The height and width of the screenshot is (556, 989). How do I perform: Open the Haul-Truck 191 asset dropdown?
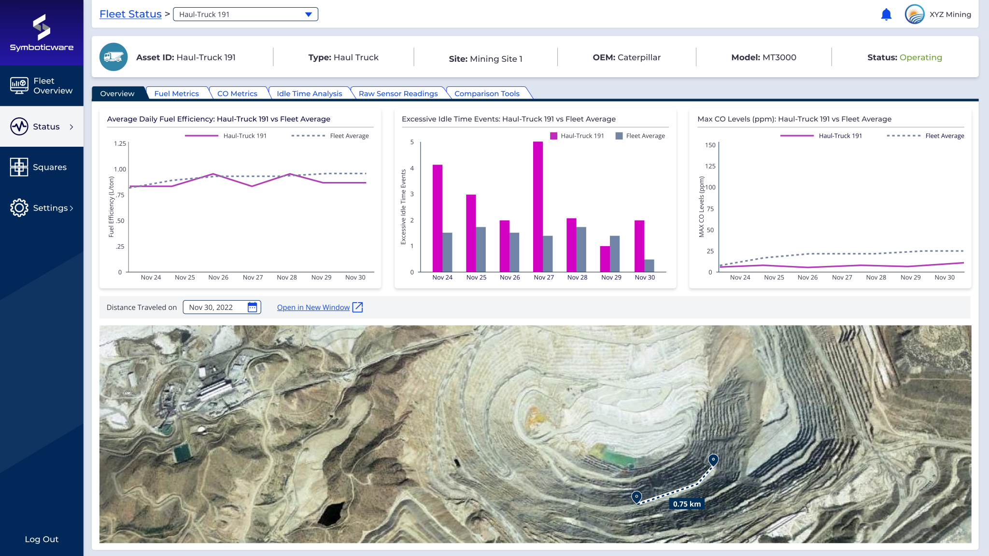tap(308, 14)
